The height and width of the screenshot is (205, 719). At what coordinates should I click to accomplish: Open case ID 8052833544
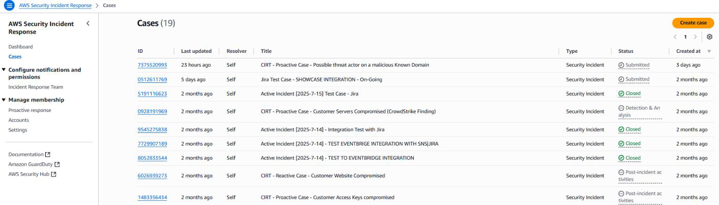tap(152, 158)
